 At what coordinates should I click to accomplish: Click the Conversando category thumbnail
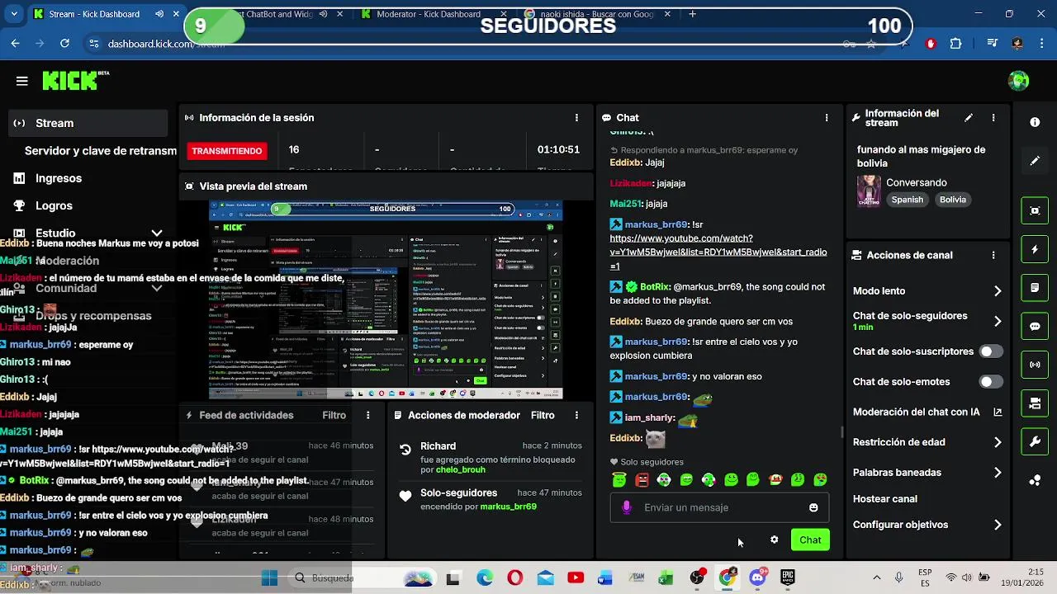click(x=869, y=191)
